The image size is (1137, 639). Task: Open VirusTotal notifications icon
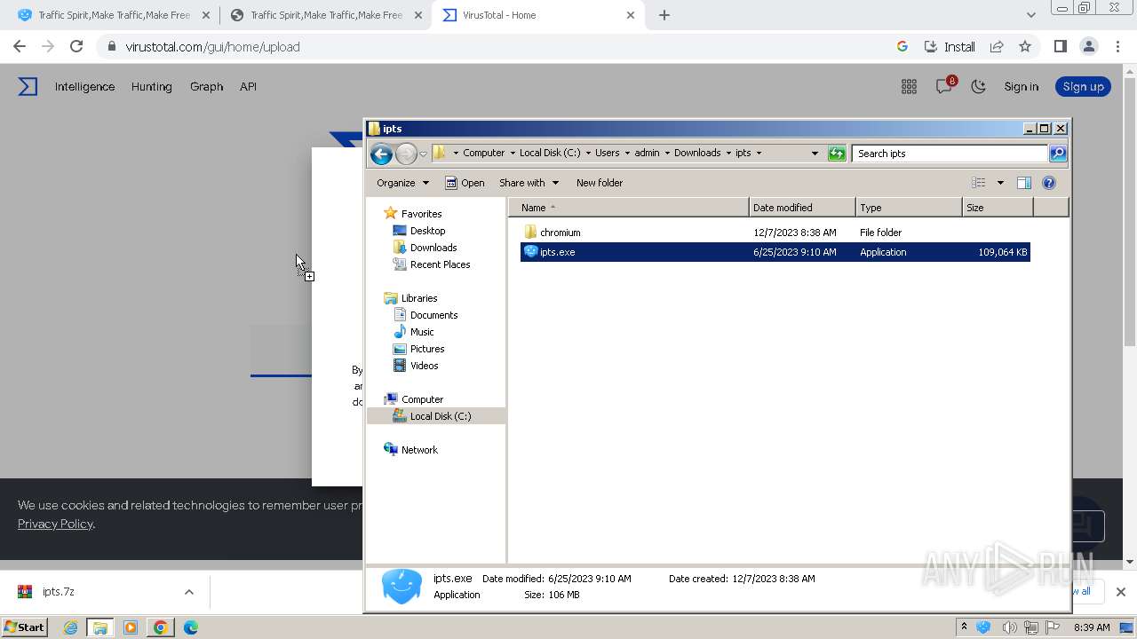(x=944, y=86)
